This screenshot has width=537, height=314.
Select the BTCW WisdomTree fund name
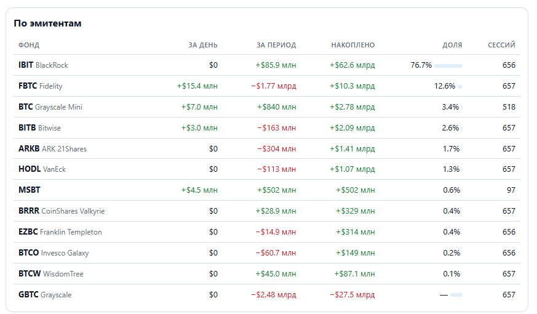click(x=50, y=273)
